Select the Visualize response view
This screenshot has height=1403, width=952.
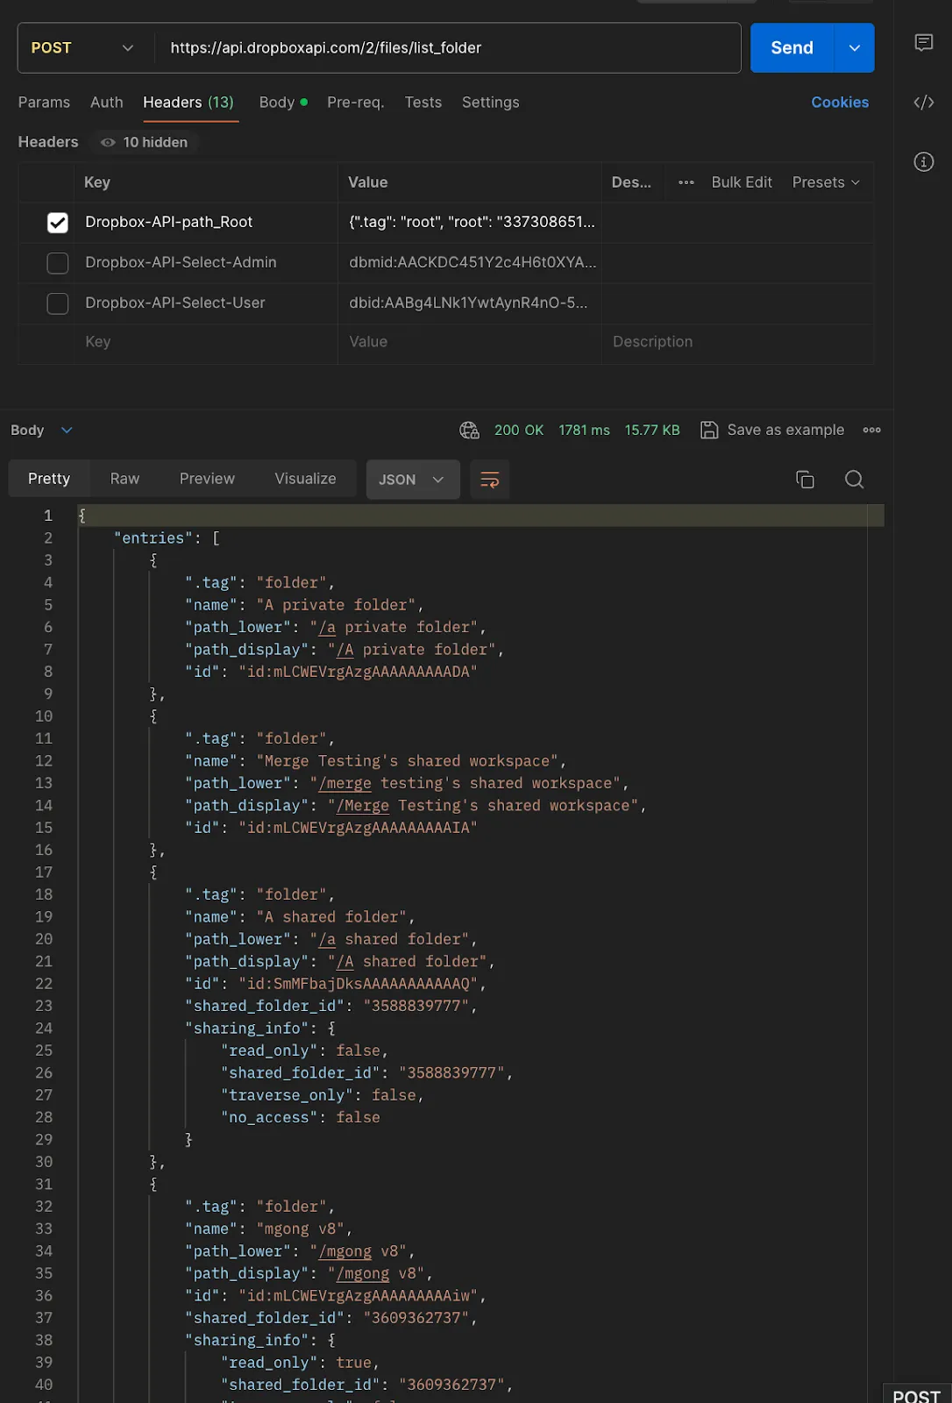305,479
